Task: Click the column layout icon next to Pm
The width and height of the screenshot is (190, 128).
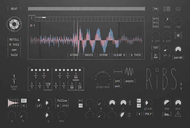Action: point(167,9)
